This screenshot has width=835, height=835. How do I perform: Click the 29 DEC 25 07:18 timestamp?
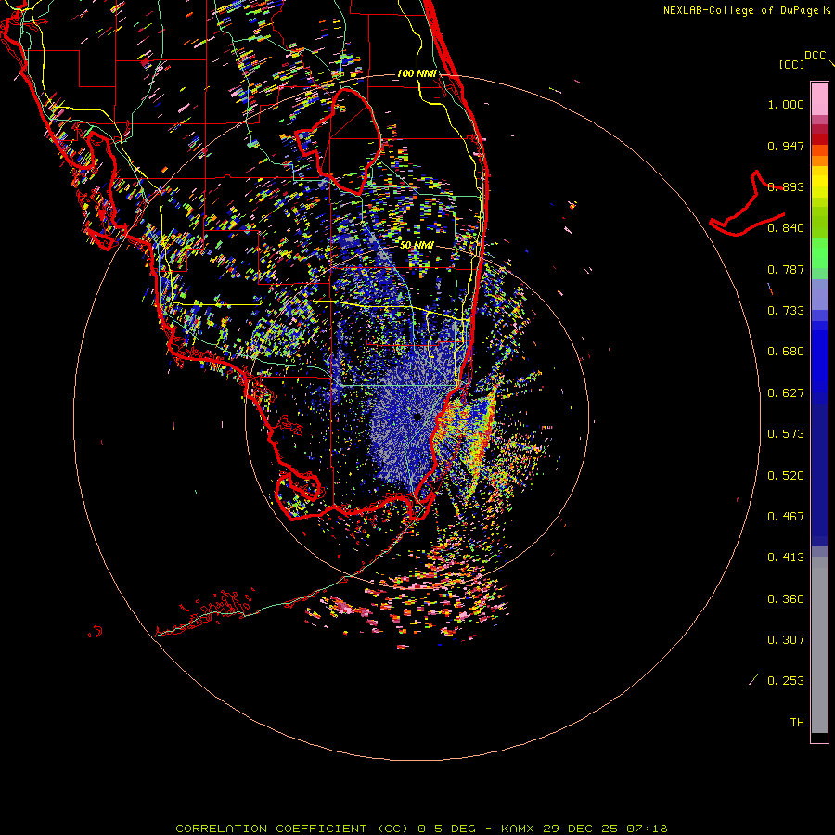click(x=605, y=829)
